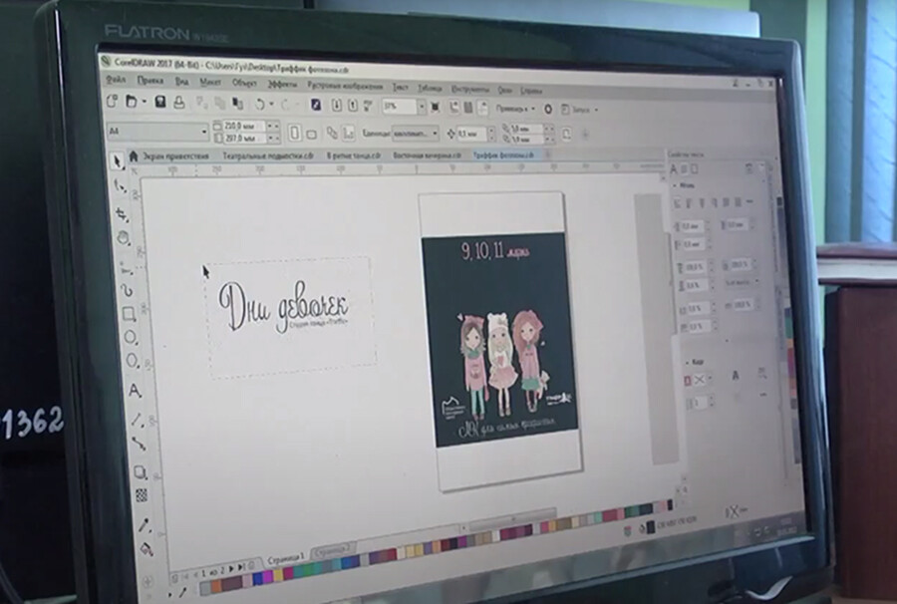Select the Drop Shadow tool in toolbox
Screen dimensions: 897x604
141,471
